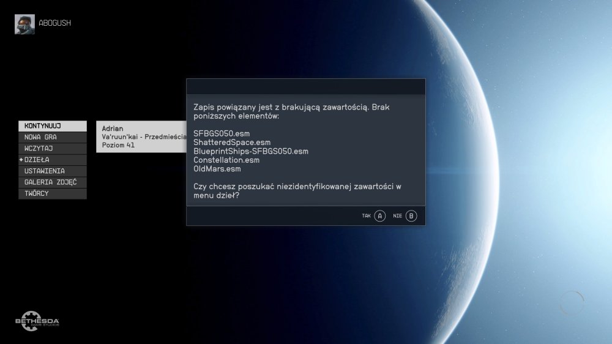Click Constellation.esm entry
This screenshot has width=612, height=344.
pyautogui.click(x=226, y=160)
